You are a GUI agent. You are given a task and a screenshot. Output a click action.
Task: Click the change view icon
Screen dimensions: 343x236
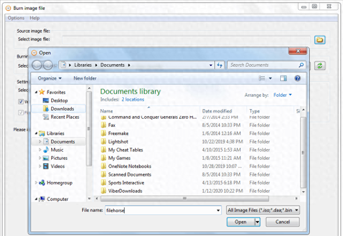[x=262, y=78]
